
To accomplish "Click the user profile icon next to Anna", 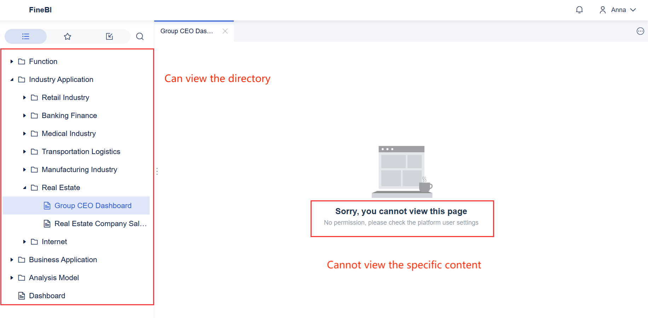I will click(x=602, y=10).
